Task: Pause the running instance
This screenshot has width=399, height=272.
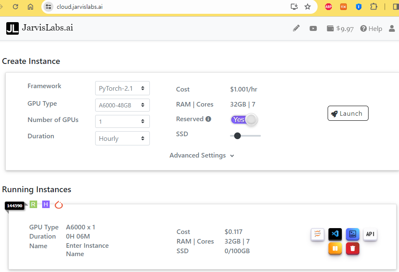Action: 335,248
